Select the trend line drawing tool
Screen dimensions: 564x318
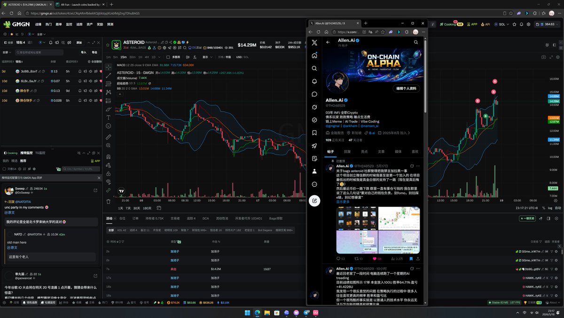109,75
